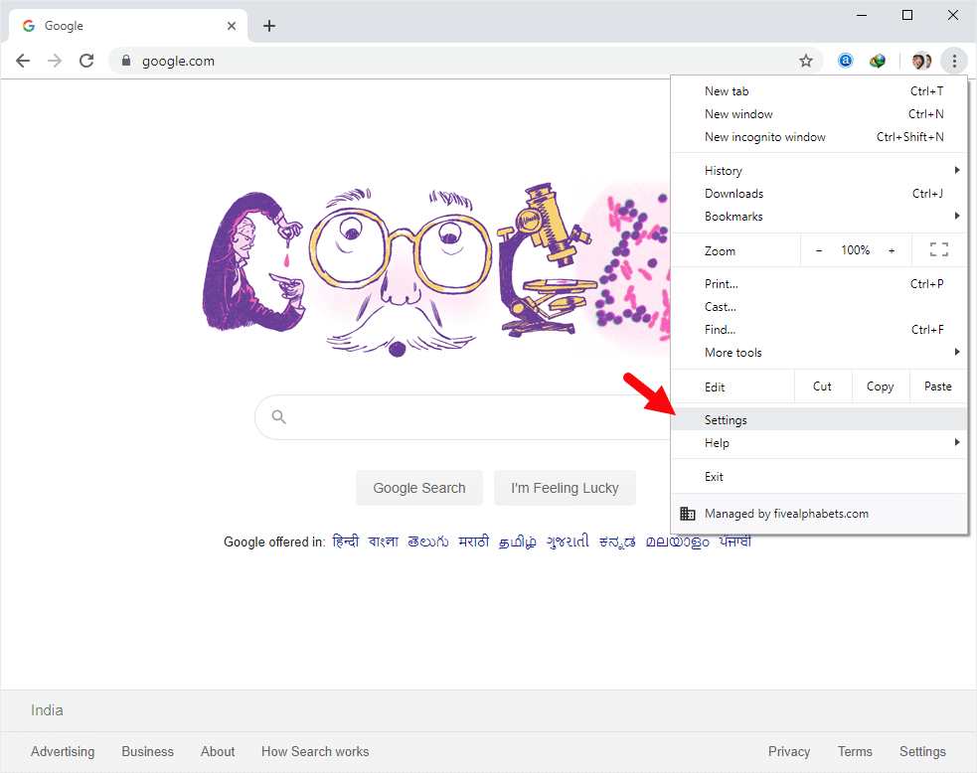Switch Google to Marathi (मराठी)

coord(473,541)
